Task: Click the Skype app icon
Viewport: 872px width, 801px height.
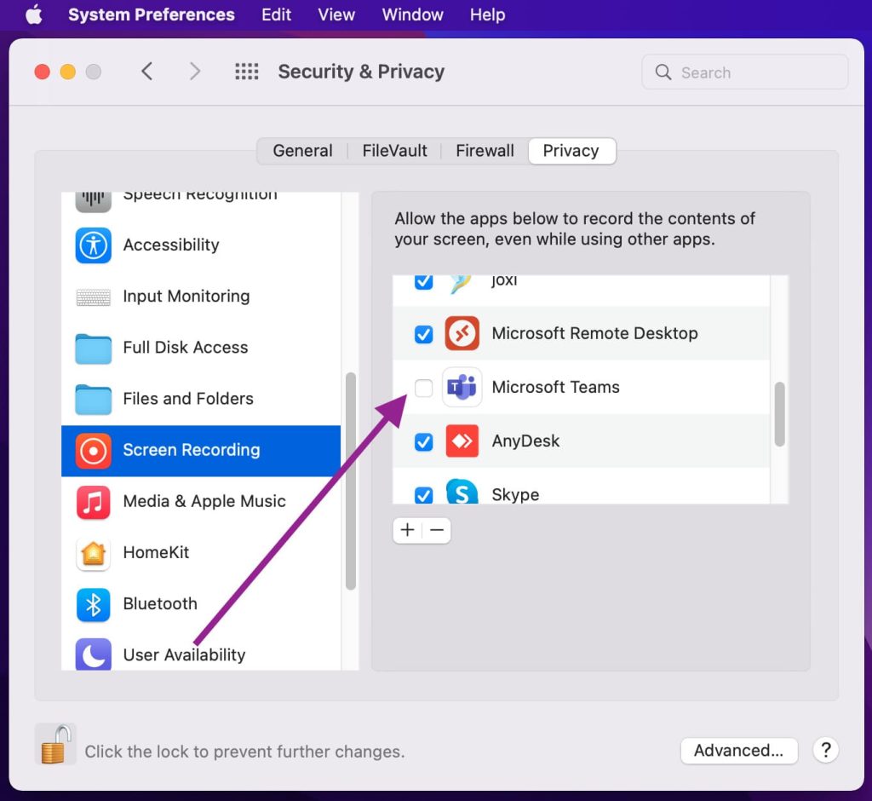Action: tap(462, 491)
